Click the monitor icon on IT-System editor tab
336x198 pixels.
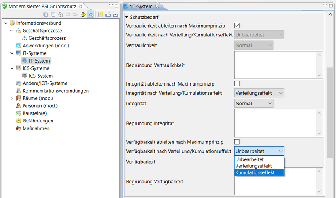click(126, 6)
